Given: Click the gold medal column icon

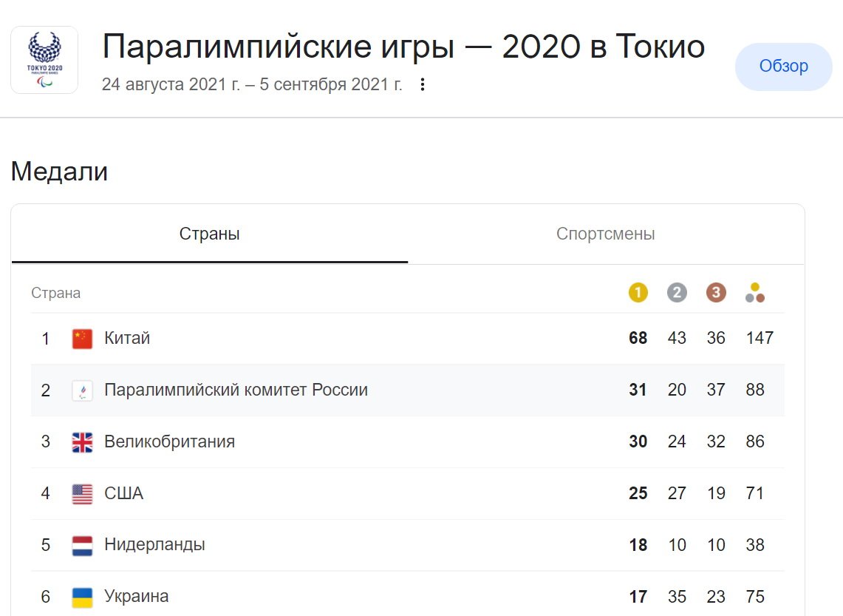Looking at the screenshot, I should point(638,293).
